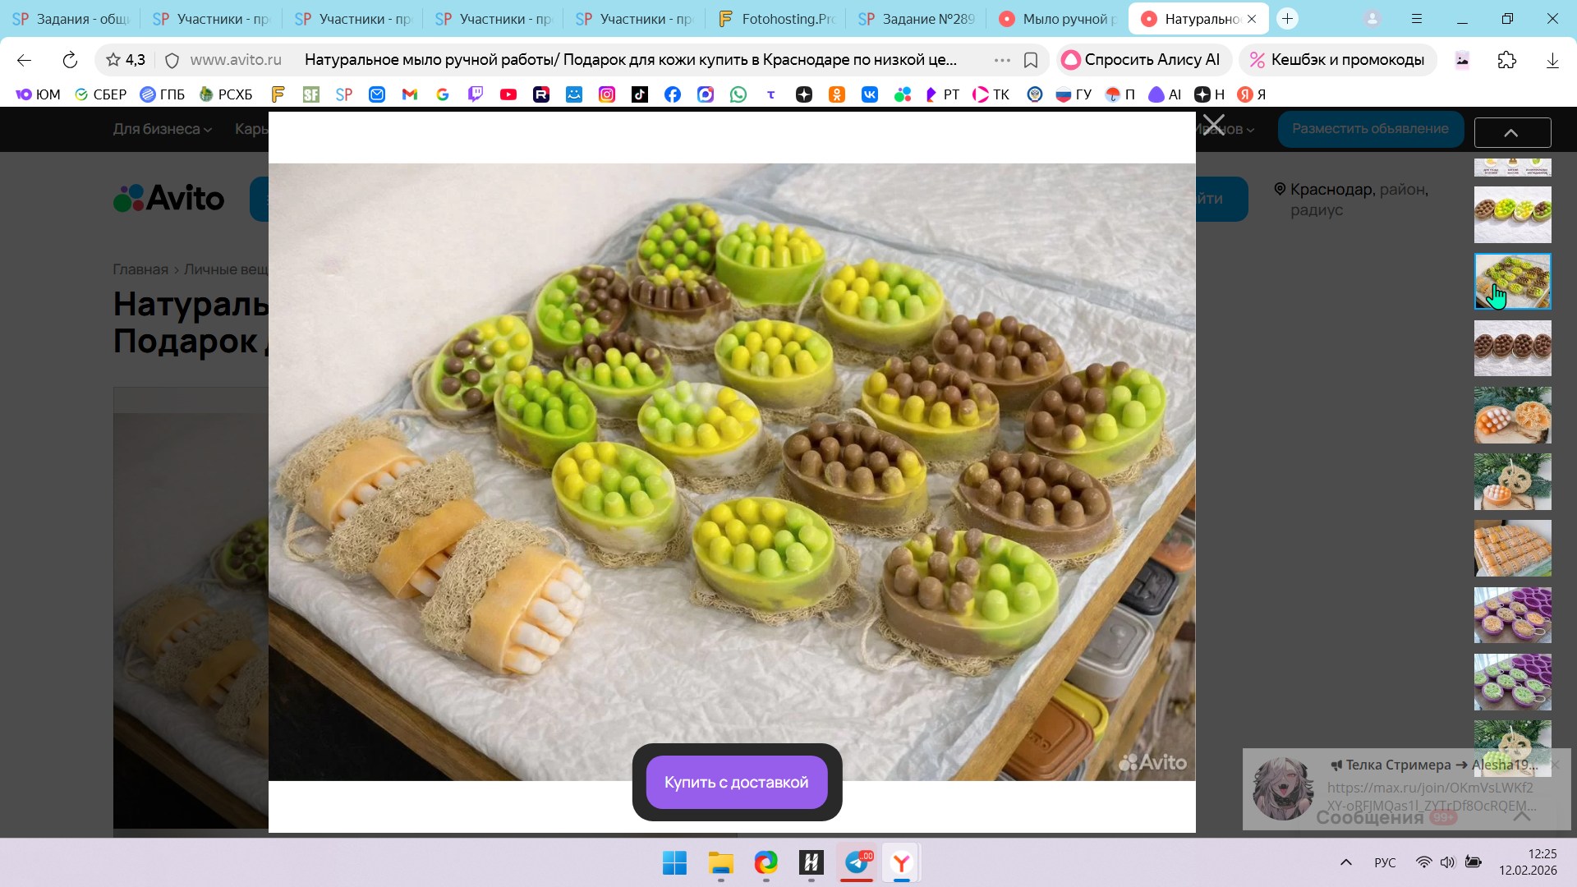Open the extensions puzzle icon

coord(1507,60)
